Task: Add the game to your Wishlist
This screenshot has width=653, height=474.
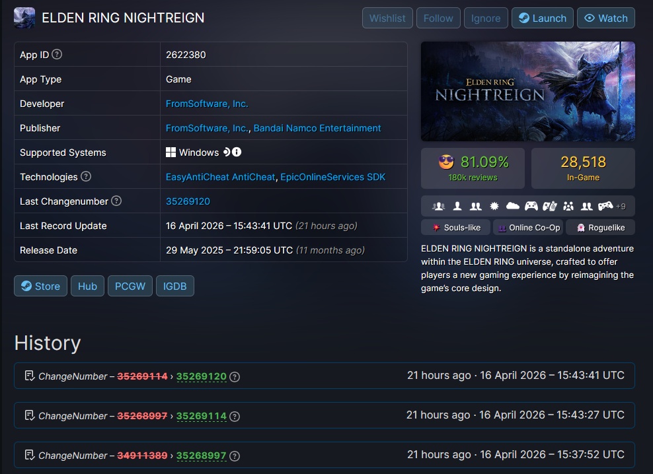Action: [387, 18]
